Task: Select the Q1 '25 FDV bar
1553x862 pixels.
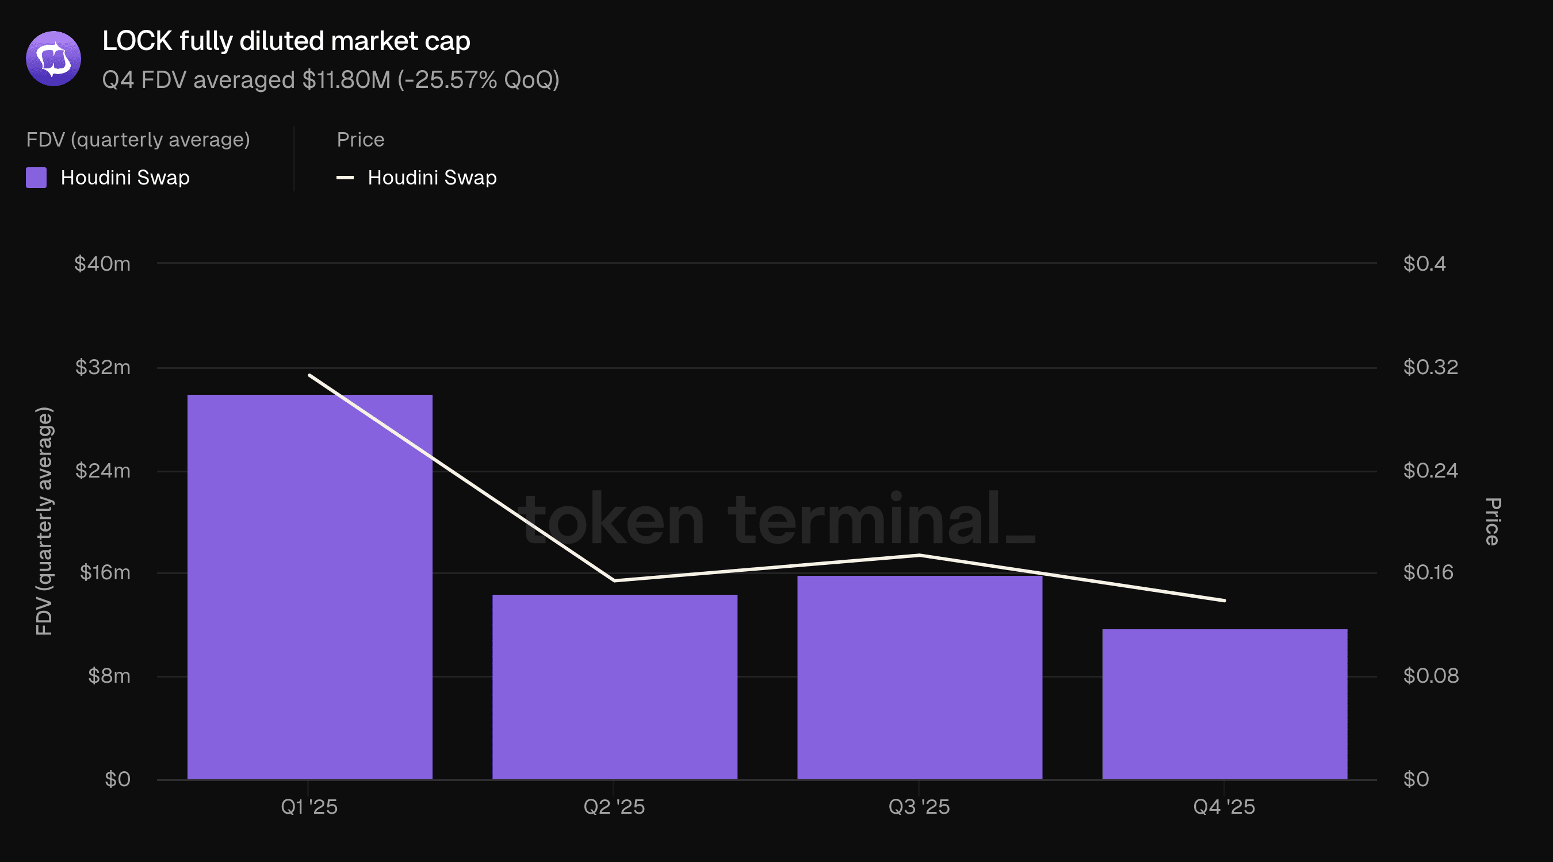Action: tap(309, 587)
